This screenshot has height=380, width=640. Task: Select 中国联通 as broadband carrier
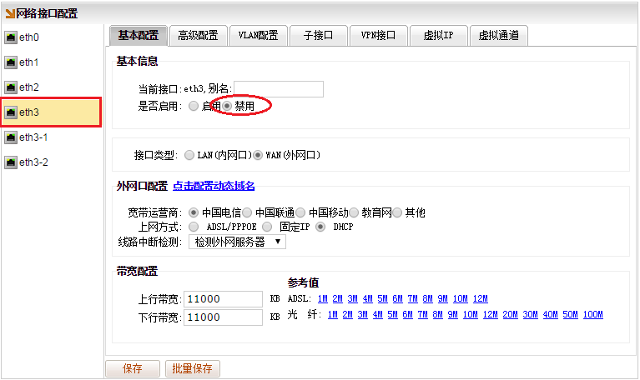[x=247, y=212]
